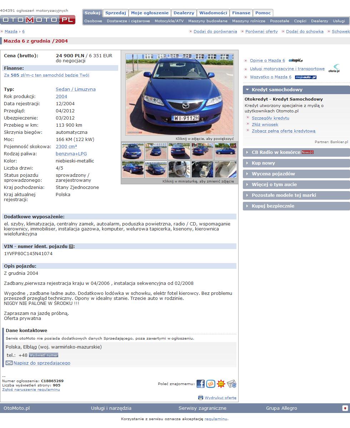Click Dodaj do schowka
The height and width of the screenshot is (428, 350).
[x=305, y=31]
